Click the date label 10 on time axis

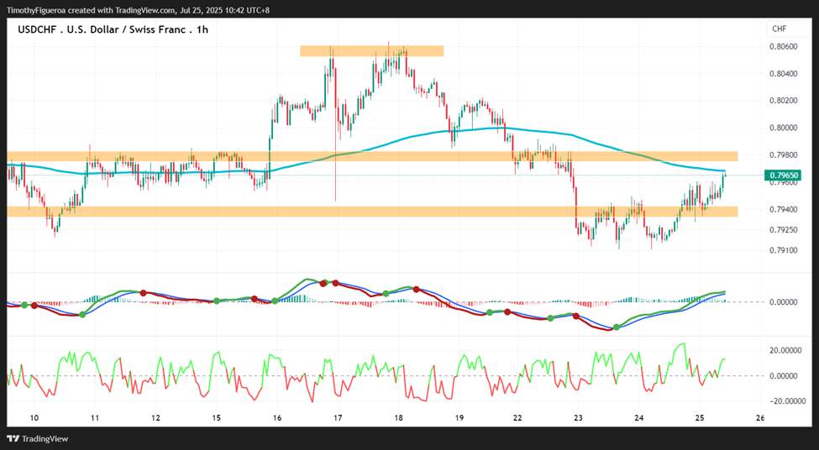34,418
